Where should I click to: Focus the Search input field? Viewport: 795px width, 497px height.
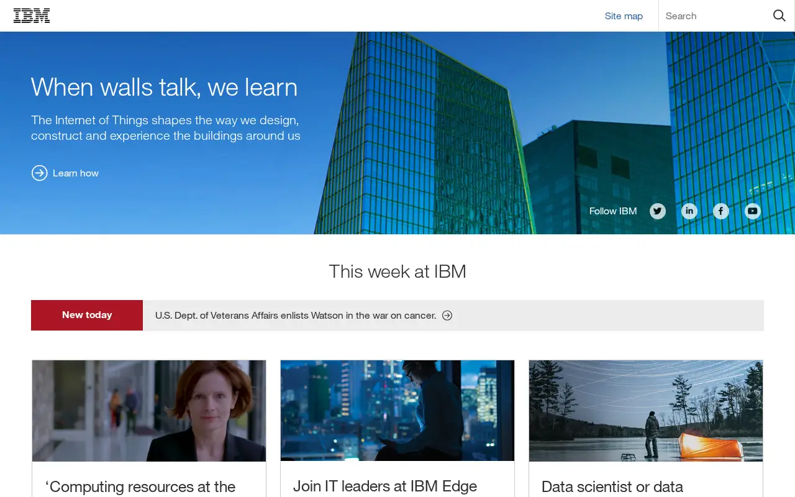pos(714,16)
